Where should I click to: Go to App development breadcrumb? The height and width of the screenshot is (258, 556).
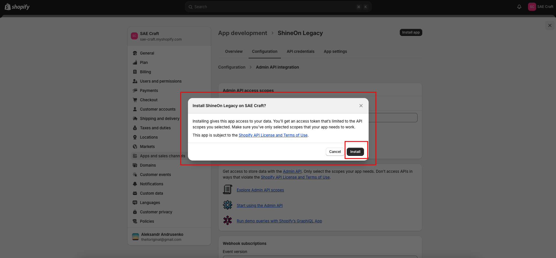(242, 33)
